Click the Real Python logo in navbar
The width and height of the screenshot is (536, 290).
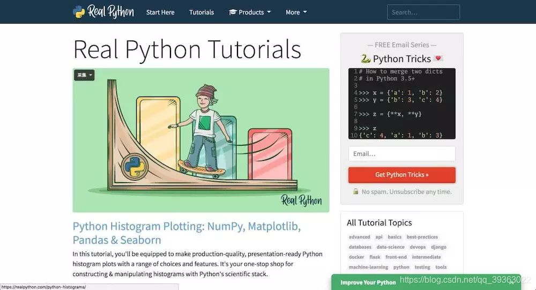pyautogui.click(x=103, y=12)
